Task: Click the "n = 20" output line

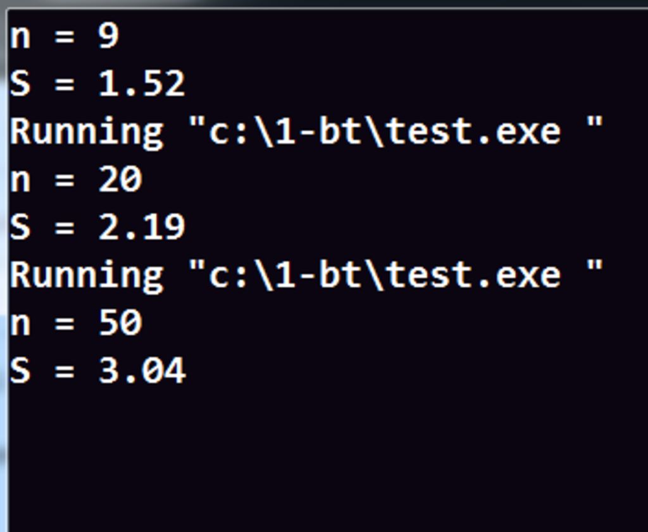Action: coord(76,180)
